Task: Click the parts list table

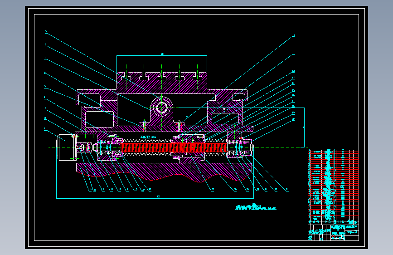Action: 333,187
